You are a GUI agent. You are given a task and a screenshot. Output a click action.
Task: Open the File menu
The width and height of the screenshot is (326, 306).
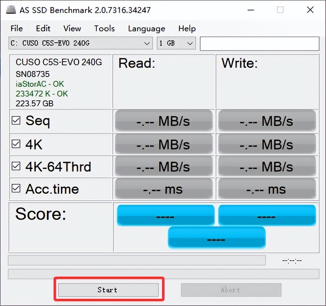[x=16, y=29]
